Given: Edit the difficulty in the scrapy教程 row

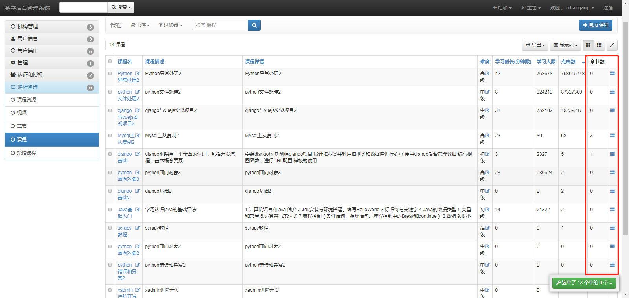Looking at the screenshot, I should (487, 228).
